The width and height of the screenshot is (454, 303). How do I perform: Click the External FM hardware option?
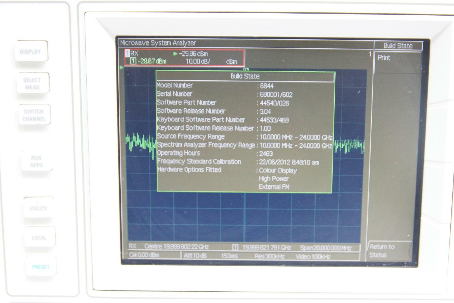point(274,187)
